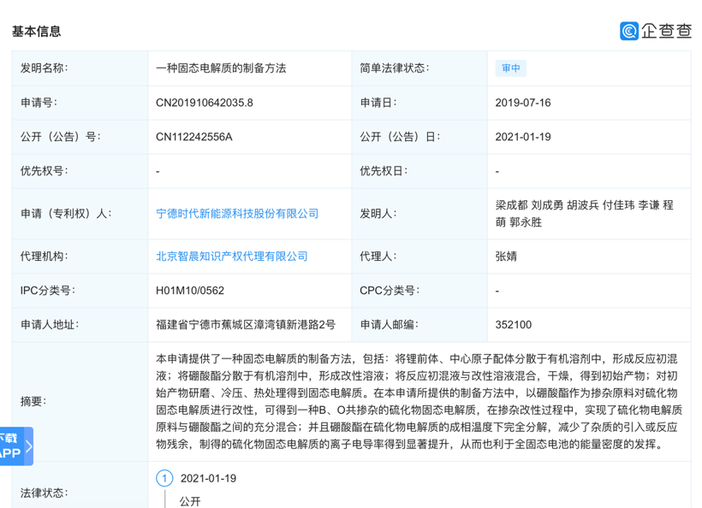The image size is (702, 508).
Task: Click the 代理人 field label
Action: click(x=378, y=257)
